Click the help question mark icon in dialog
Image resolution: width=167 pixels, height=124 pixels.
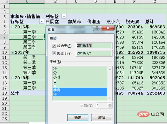(97, 28)
